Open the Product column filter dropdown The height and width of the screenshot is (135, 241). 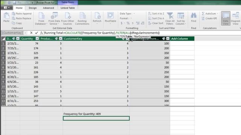[x=61, y=39]
